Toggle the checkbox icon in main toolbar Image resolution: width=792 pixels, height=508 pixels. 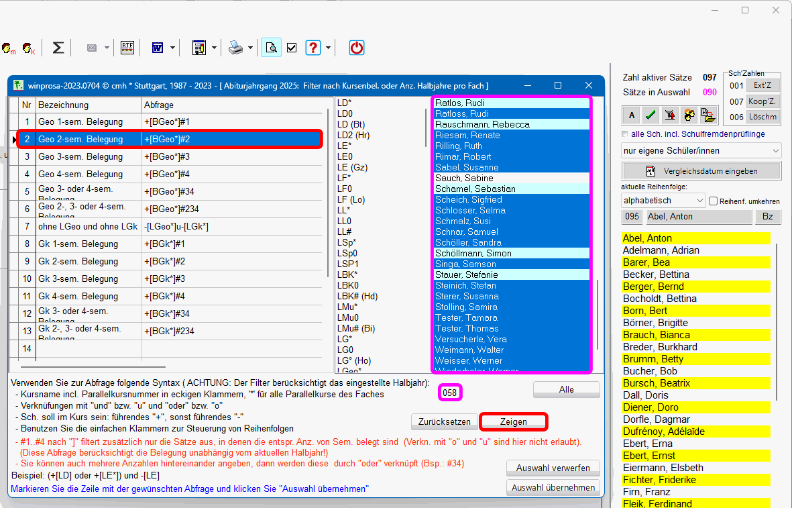click(x=292, y=48)
